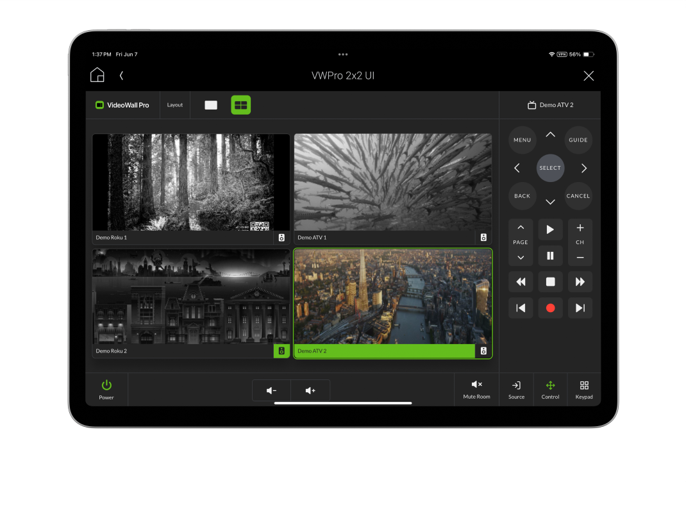Viewport: 686px width, 514px height.
Task: Open the Keypad tab
Action: click(584, 389)
